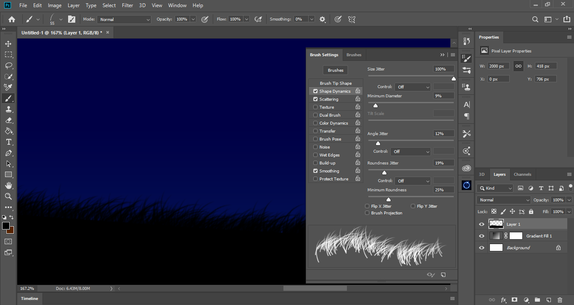
Task: Open the brush smoothing options gear
Action: tap(323, 19)
